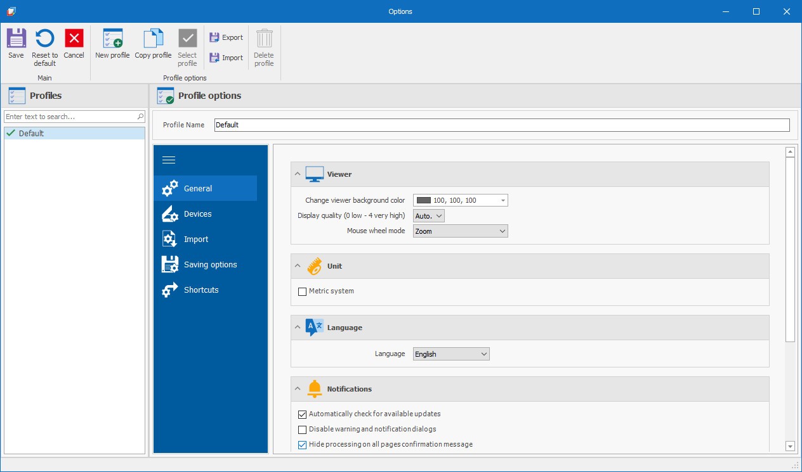The image size is (802, 472).
Task: Click the Notifications bell icon
Action: pyautogui.click(x=315, y=389)
